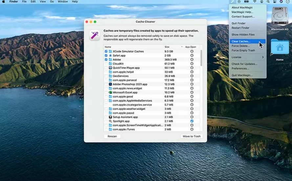This screenshot has height=181, width=292.
Task: Click the Move to Trash button
Action: [x=191, y=136]
